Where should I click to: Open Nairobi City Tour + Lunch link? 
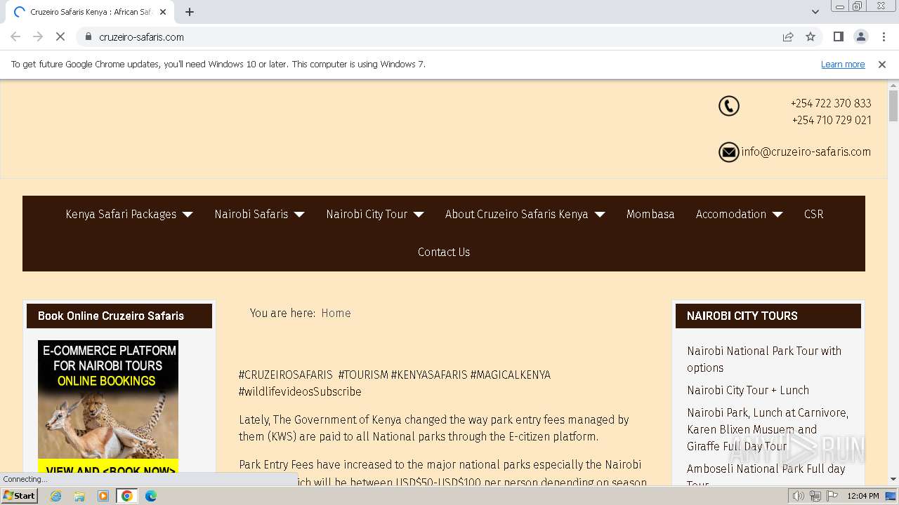tap(748, 390)
